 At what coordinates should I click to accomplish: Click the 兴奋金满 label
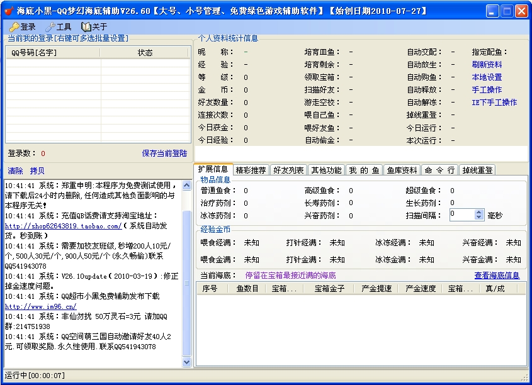[480, 260]
